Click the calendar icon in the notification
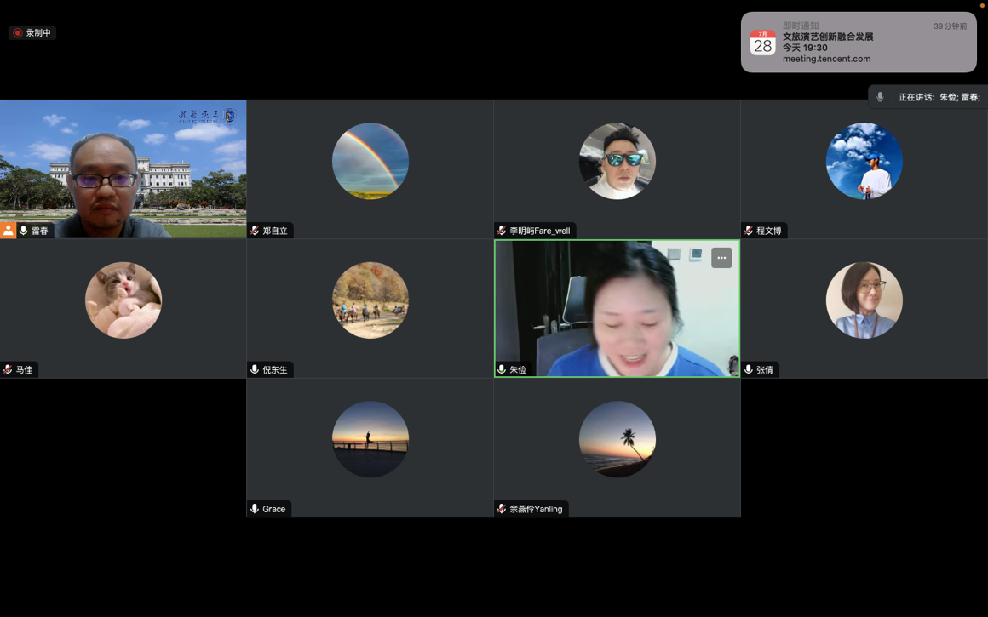The height and width of the screenshot is (617, 988). 762,43
